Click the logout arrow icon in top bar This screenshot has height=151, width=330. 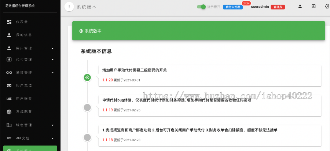313,6
